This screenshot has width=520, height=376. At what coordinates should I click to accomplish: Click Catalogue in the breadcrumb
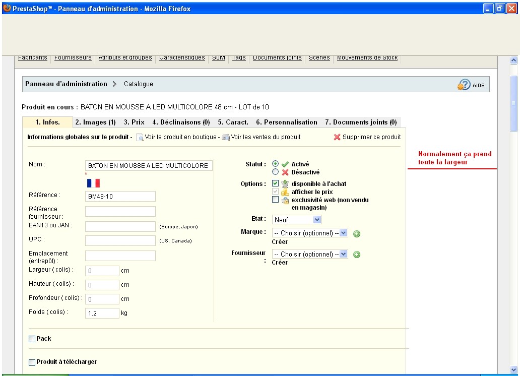[138, 84]
